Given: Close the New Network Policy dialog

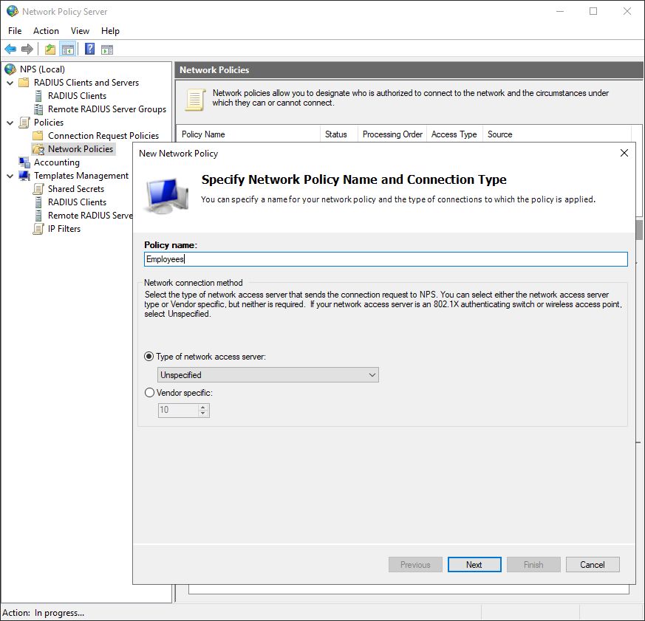Looking at the screenshot, I should coord(624,153).
